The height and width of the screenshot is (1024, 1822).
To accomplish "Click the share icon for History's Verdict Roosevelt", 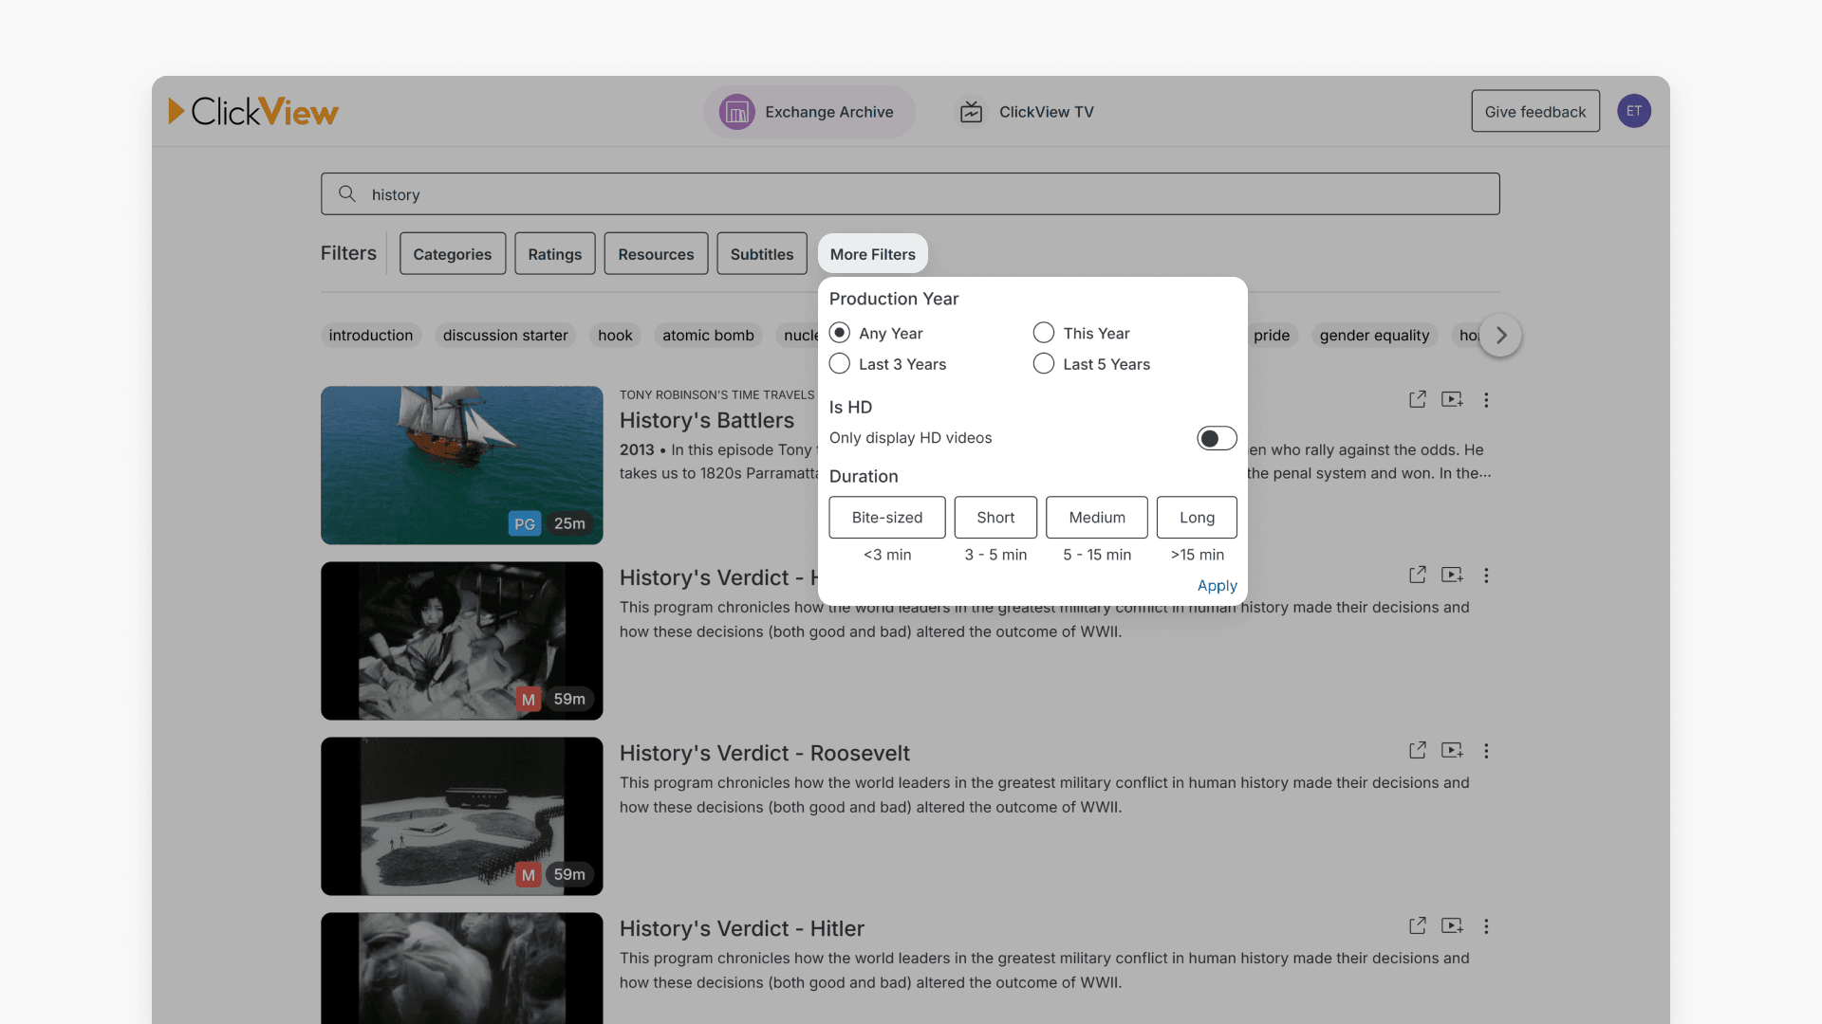I will [1417, 750].
